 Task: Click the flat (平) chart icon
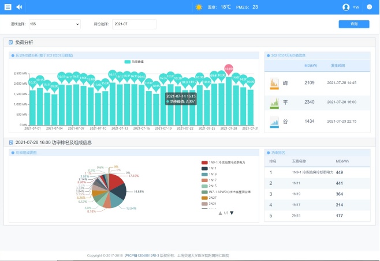point(275,103)
